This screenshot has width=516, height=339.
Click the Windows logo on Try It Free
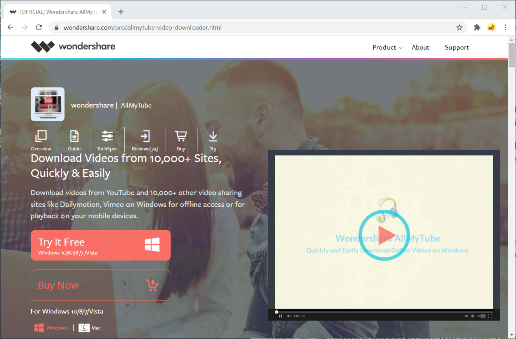click(152, 245)
